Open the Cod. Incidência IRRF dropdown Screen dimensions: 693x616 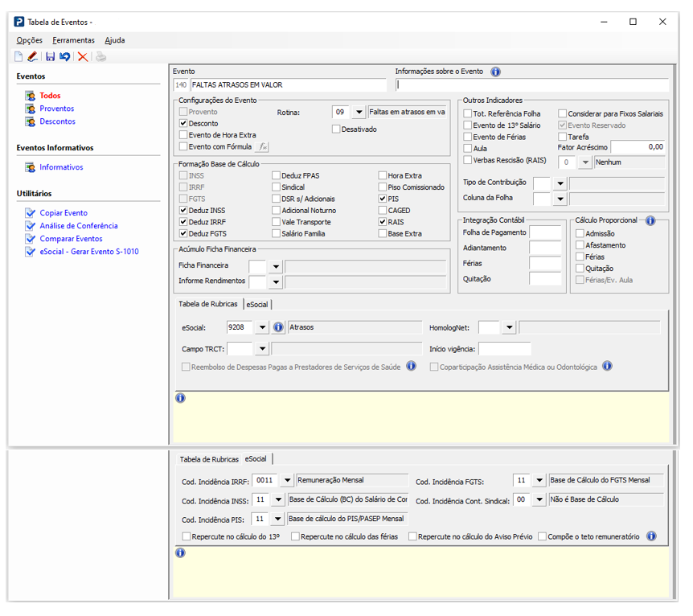287,480
